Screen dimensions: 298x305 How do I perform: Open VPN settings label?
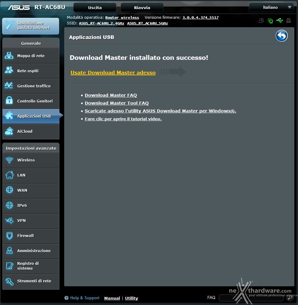tap(22, 220)
